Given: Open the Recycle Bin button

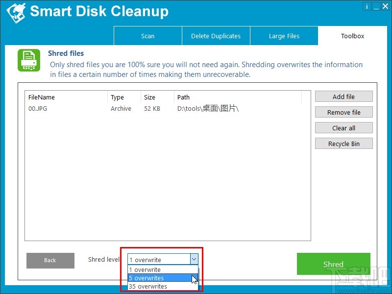Looking at the screenshot, I should (344, 144).
